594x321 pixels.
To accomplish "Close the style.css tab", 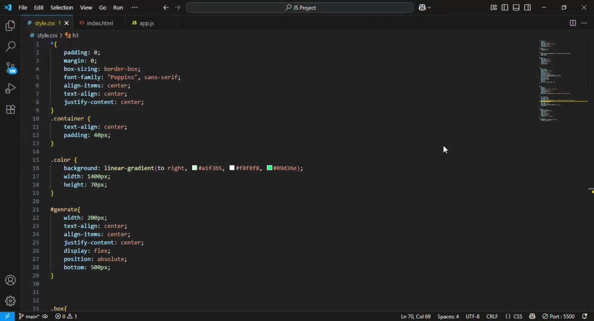I will 67,23.
